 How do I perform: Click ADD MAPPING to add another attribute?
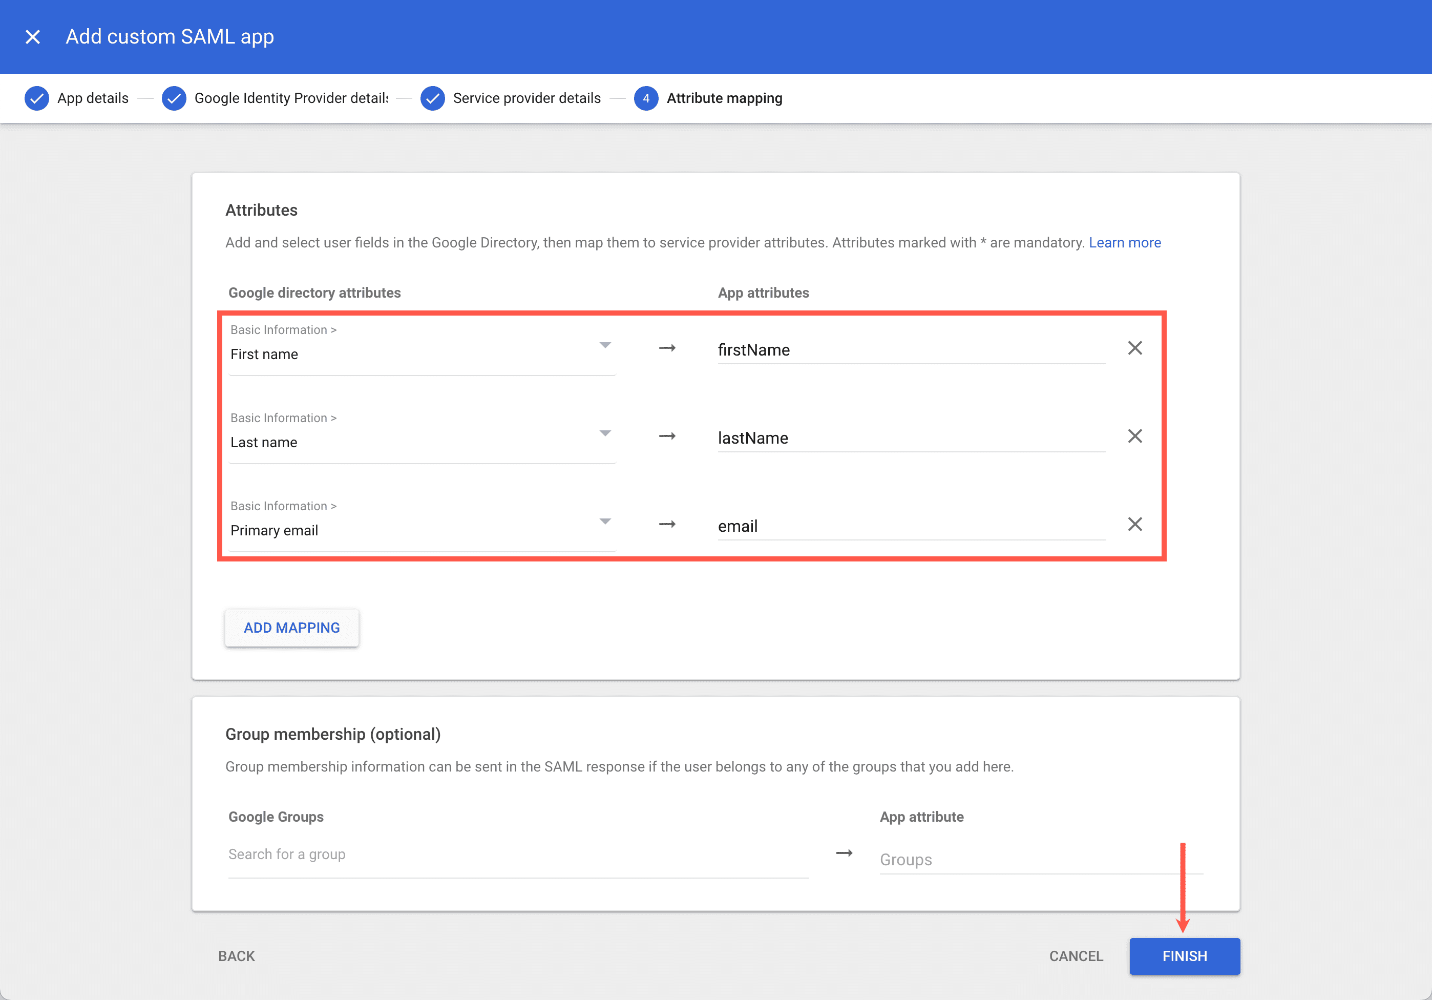(291, 628)
